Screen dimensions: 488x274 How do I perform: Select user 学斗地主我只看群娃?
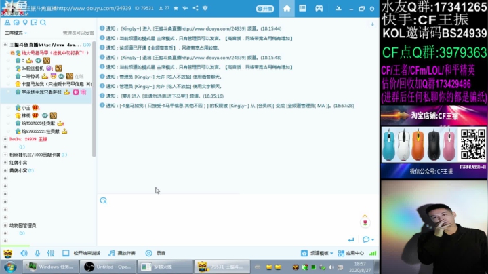[x=47, y=92]
